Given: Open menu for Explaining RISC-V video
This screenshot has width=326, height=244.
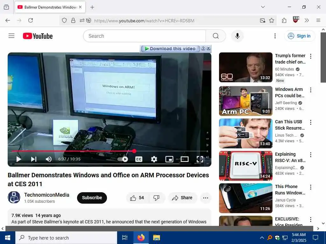Looking at the screenshot, I should [x=311, y=155].
